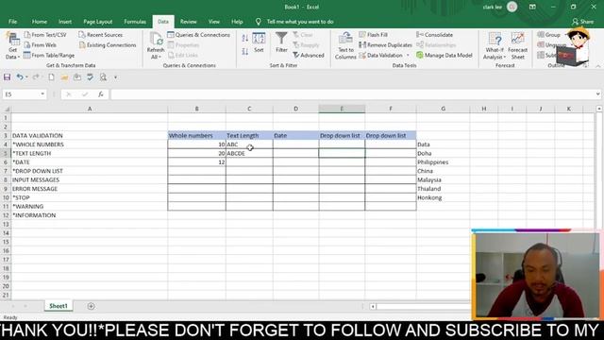Image resolution: width=604 pixels, height=340 pixels.
Task: Click From Table/Range icon
Action: [27, 55]
